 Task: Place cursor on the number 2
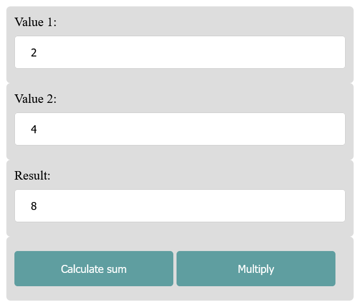click(x=34, y=53)
